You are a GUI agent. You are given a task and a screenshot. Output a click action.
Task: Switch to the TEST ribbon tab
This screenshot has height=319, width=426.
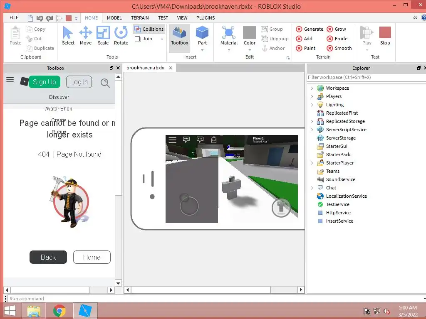click(163, 18)
